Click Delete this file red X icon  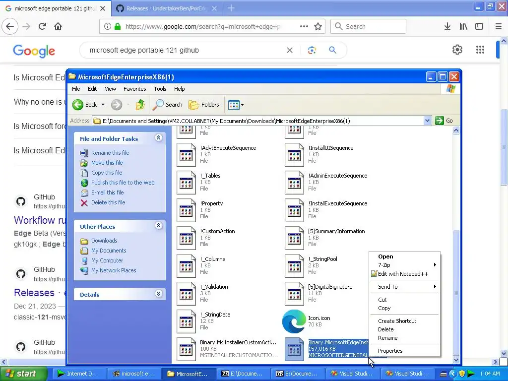[x=84, y=203]
